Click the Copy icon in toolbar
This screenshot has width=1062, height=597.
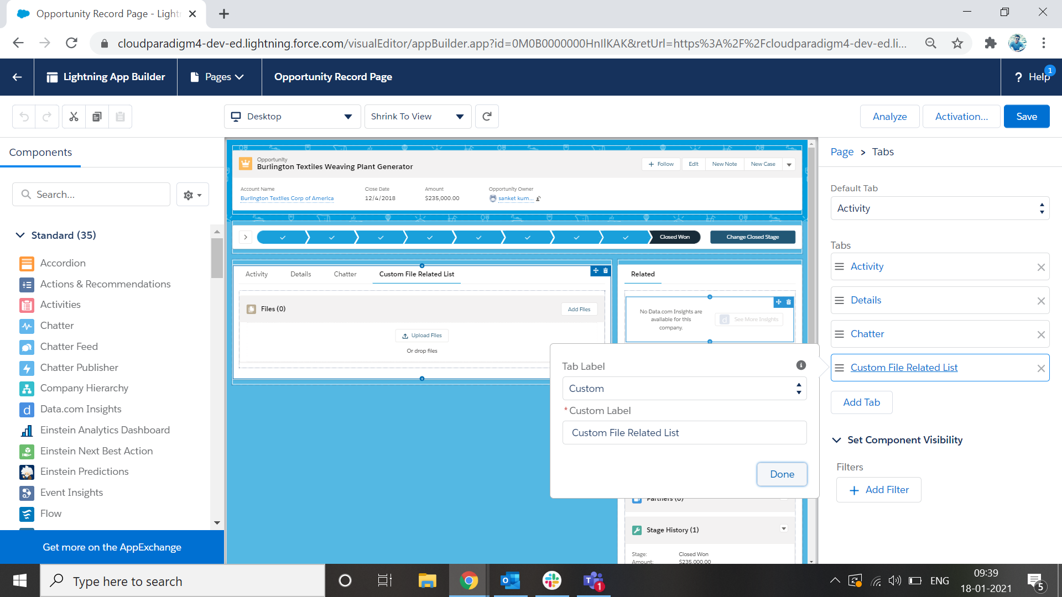[96, 117]
